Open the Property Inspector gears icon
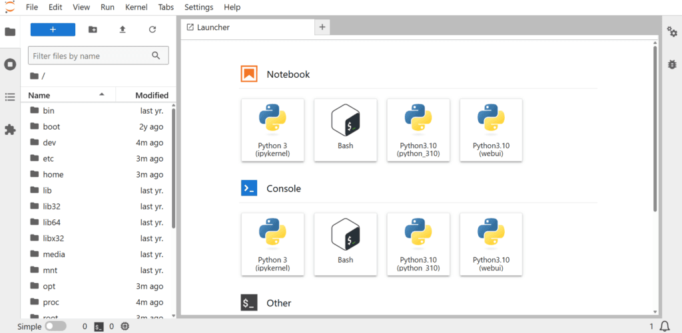Viewport: 682px width, 333px height. pyautogui.click(x=672, y=33)
